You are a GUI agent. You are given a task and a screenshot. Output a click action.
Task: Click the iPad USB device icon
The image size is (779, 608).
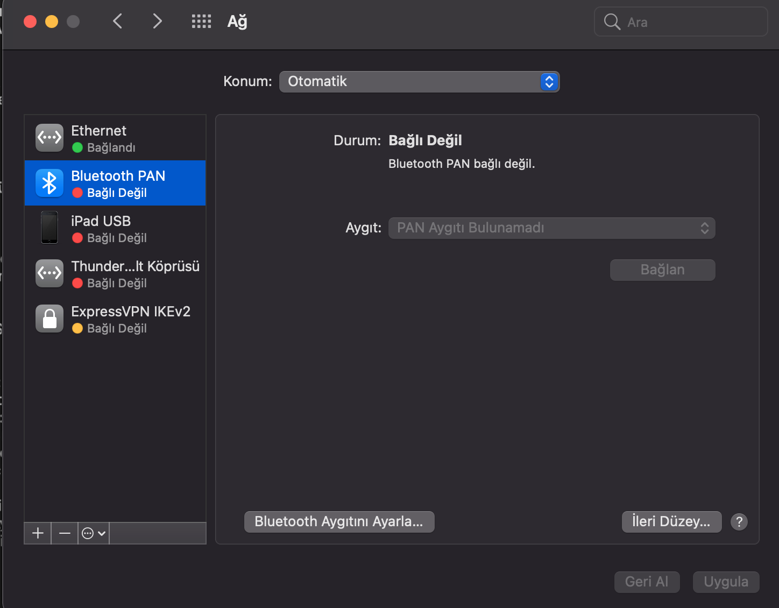[49, 228]
